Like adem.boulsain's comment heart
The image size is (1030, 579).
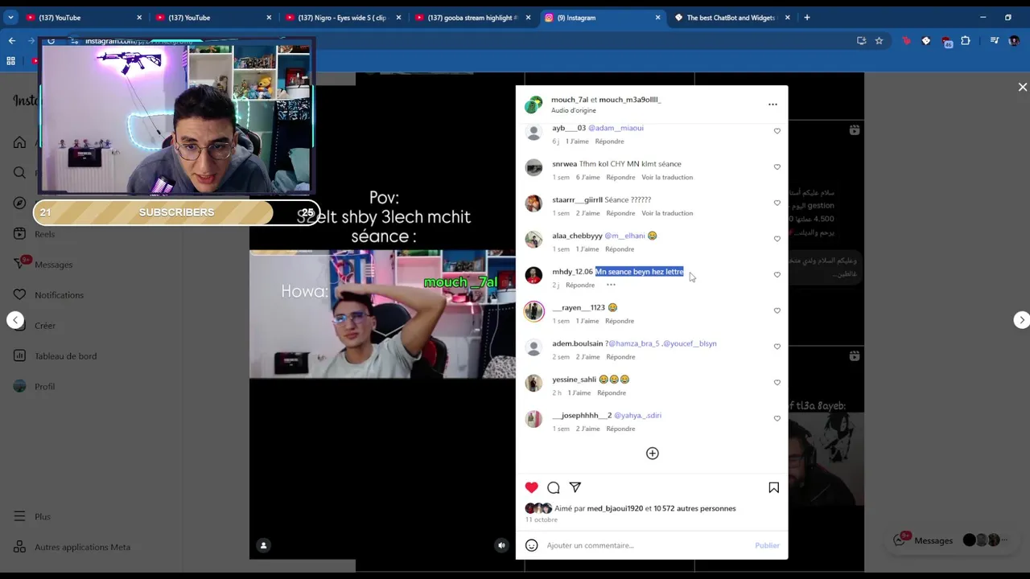tap(777, 347)
